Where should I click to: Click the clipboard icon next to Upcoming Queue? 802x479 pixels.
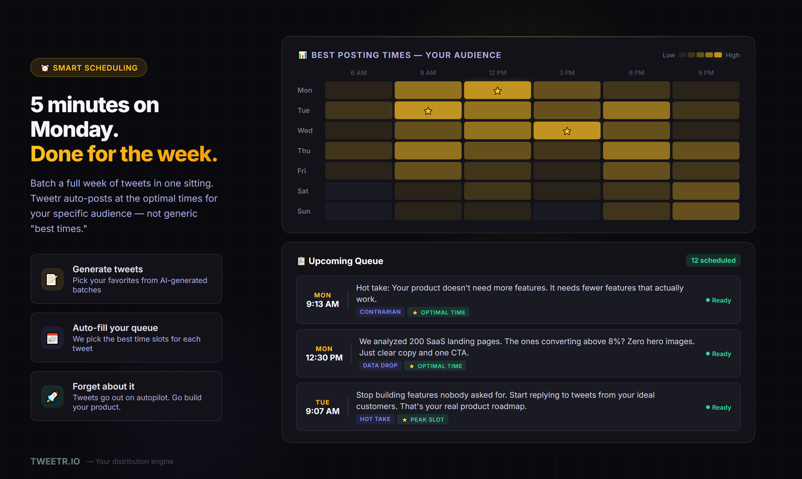pos(301,261)
